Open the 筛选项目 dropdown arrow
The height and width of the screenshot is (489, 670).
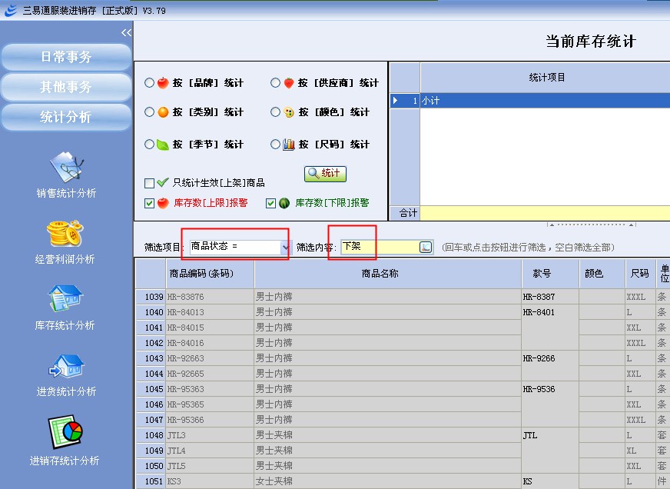tap(285, 247)
